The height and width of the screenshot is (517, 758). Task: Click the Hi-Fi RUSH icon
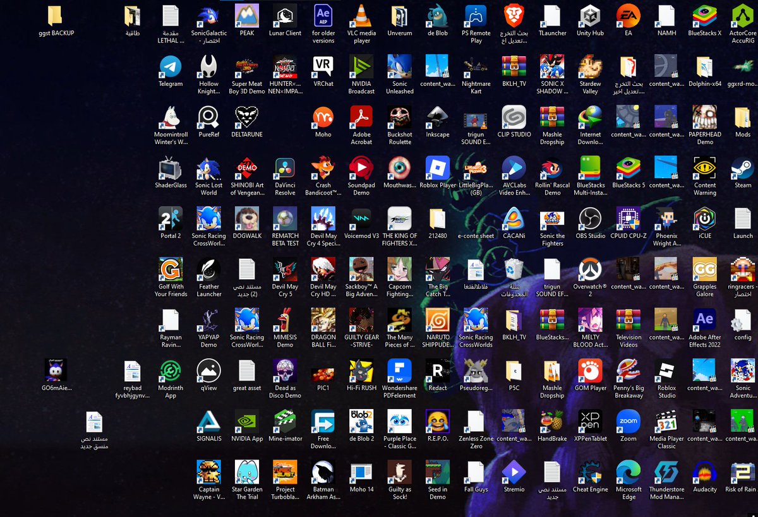point(361,371)
